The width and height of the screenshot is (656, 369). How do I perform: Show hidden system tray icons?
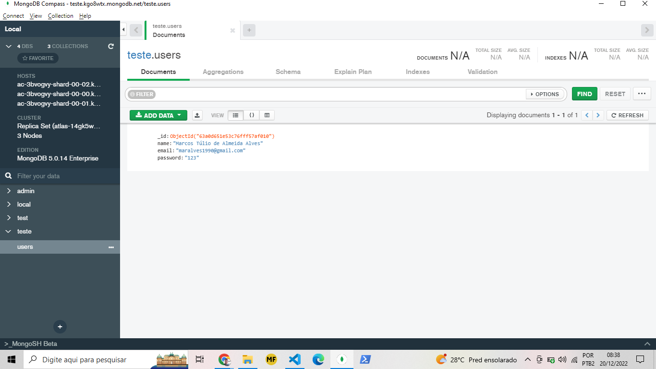527,359
